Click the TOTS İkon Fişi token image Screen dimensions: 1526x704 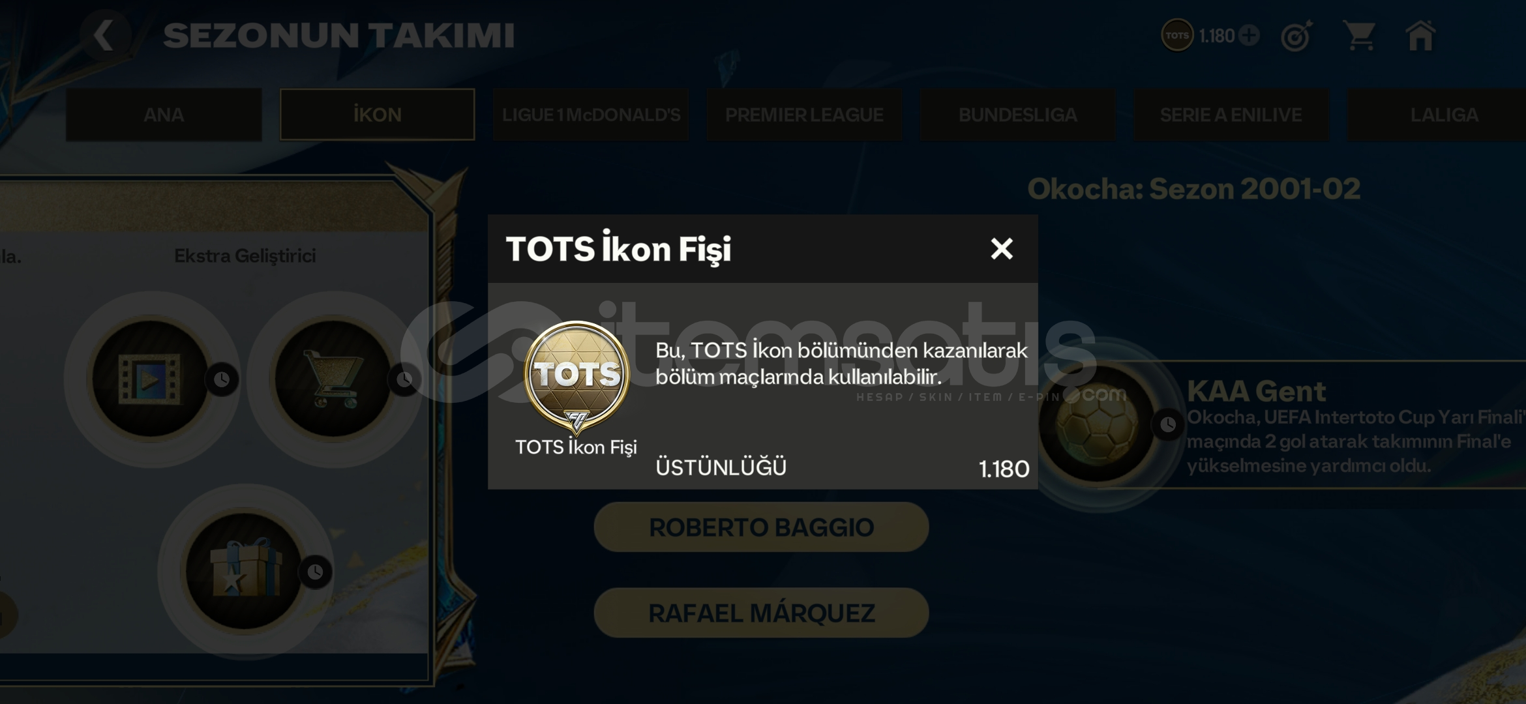[x=576, y=376]
